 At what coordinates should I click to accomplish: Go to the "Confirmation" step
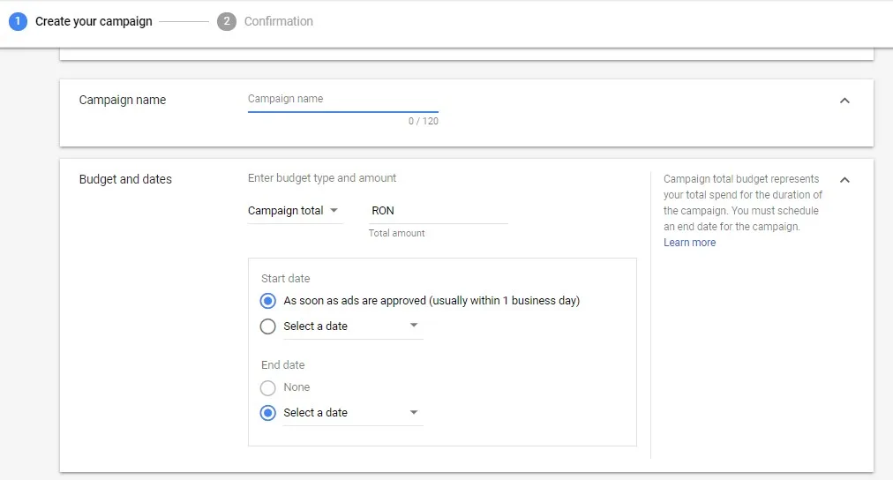(x=278, y=21)
